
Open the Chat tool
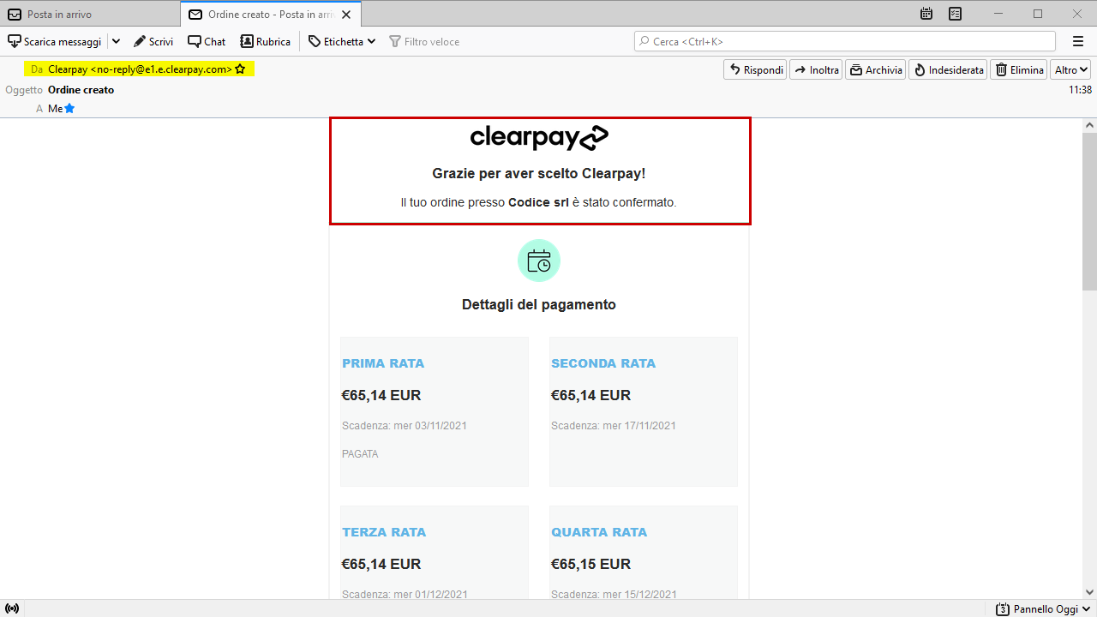207,41
